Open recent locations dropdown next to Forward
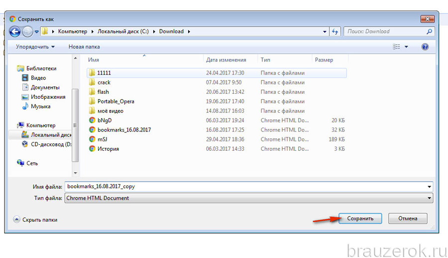 36,32
